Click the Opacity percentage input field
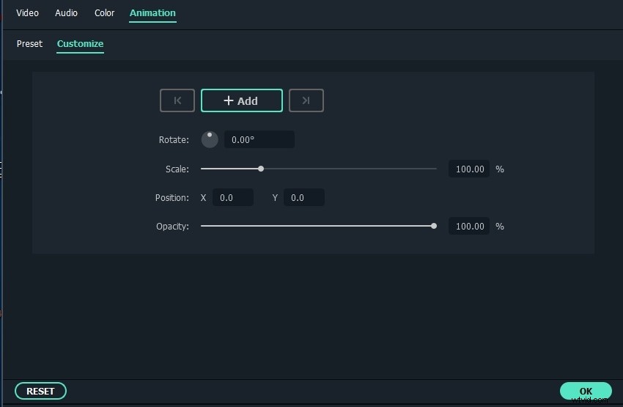The height and width of the screenshot is (407, 623). point(469,226)
